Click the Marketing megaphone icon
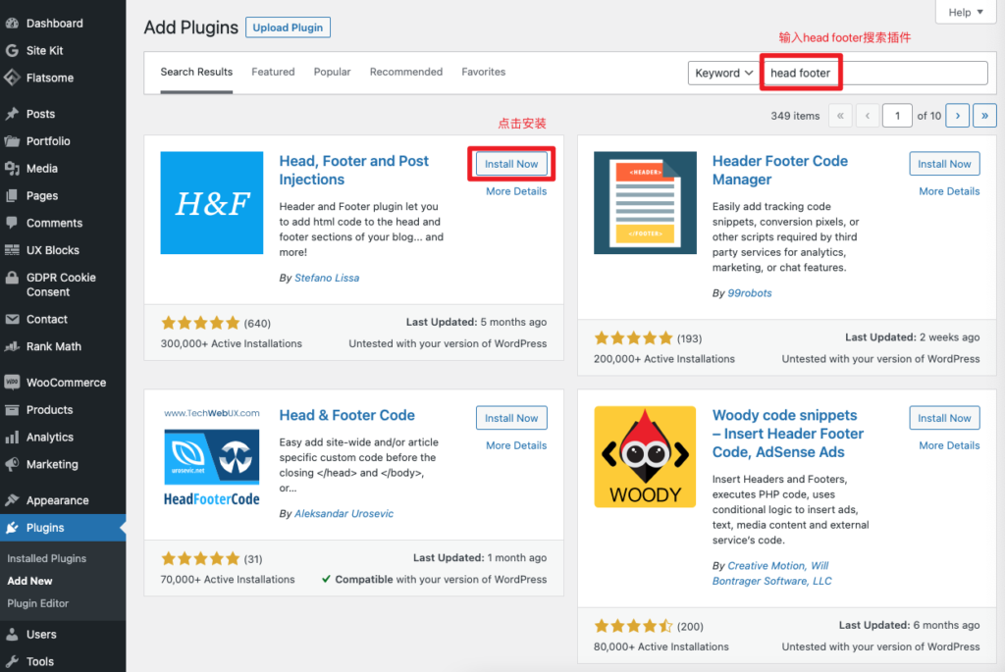The image size is (1005, 672). 12,464
